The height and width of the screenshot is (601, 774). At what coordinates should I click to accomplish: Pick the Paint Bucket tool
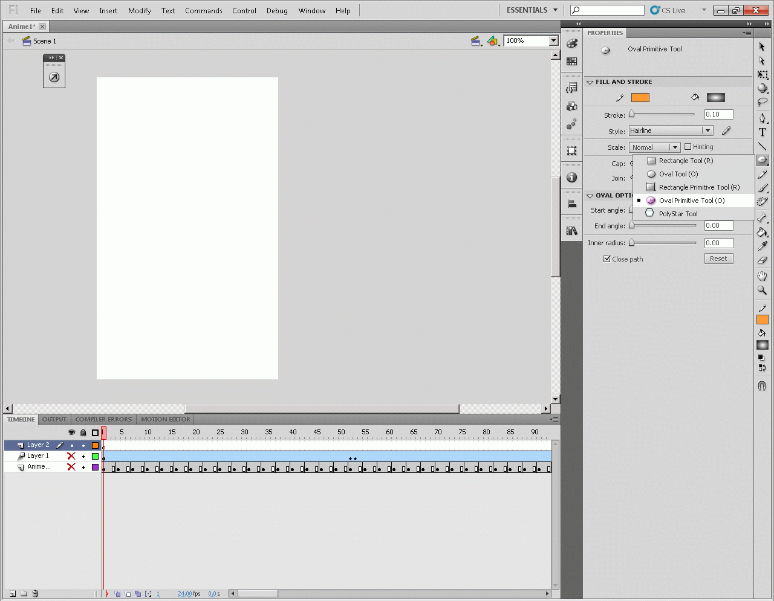click(762, 232)
